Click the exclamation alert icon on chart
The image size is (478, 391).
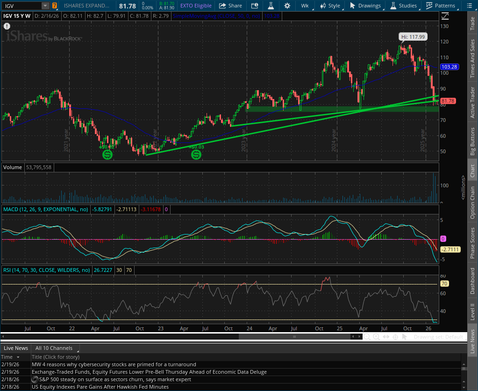[x=7, y=26]
